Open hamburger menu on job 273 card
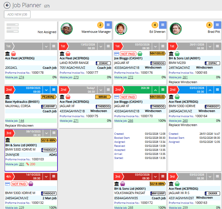Image resolution: width=222 pixels, height=209 pixels. click(x=108, y=46)
